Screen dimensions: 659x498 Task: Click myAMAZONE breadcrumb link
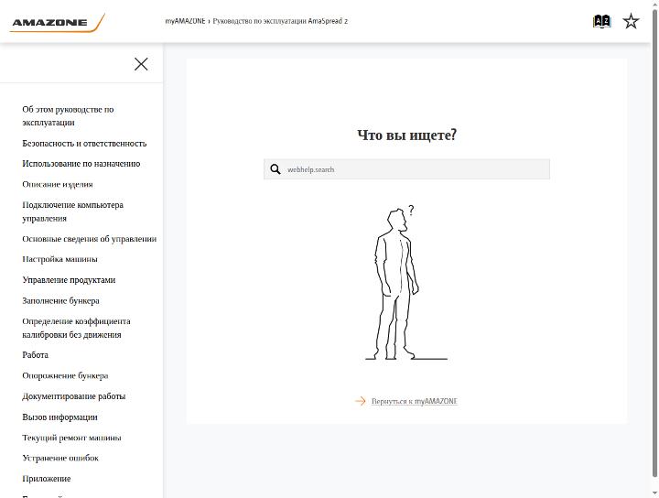pos(185,21)
